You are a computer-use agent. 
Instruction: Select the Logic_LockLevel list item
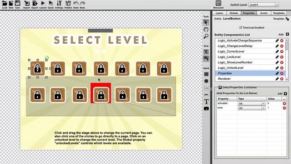[x=250, y=57]
